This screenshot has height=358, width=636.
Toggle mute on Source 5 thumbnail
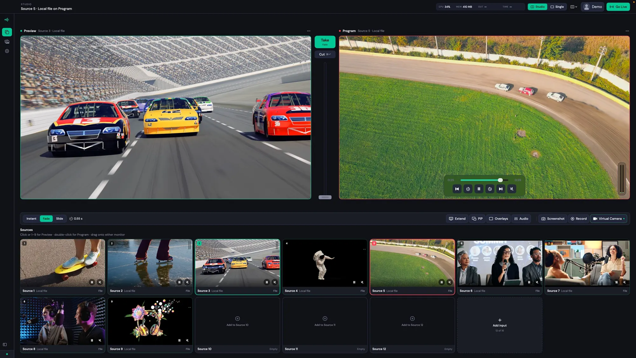point(450,282)
